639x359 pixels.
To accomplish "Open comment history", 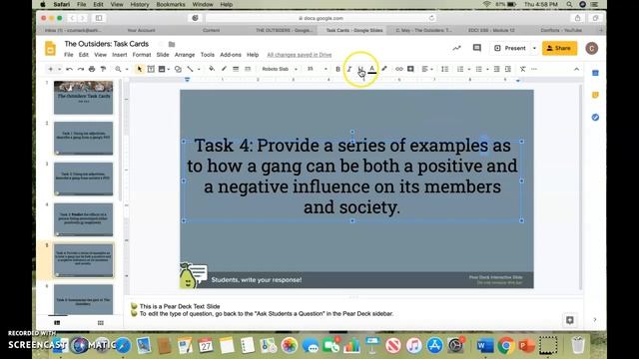I will click(x=477, y=48).
